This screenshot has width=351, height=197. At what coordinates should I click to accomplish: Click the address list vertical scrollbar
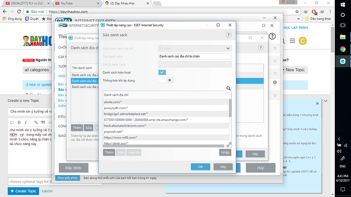point(230,121)
